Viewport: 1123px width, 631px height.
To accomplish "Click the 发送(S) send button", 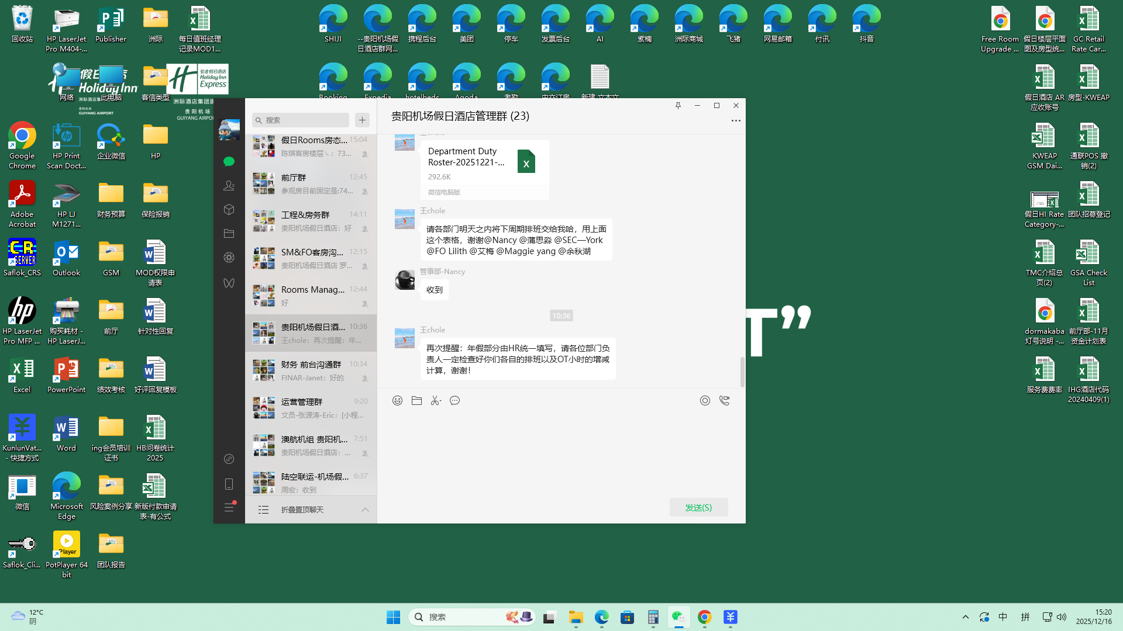I will (x=698, y=508).
